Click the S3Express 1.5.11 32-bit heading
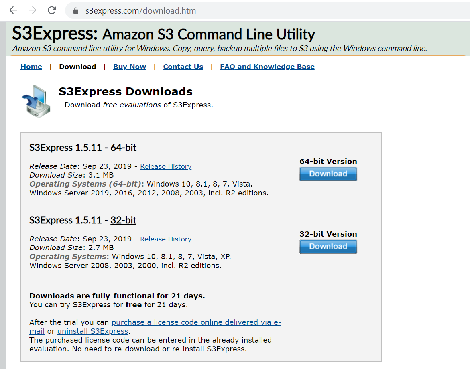The width and height of the screenshot is (470, 369). (83, 220)
